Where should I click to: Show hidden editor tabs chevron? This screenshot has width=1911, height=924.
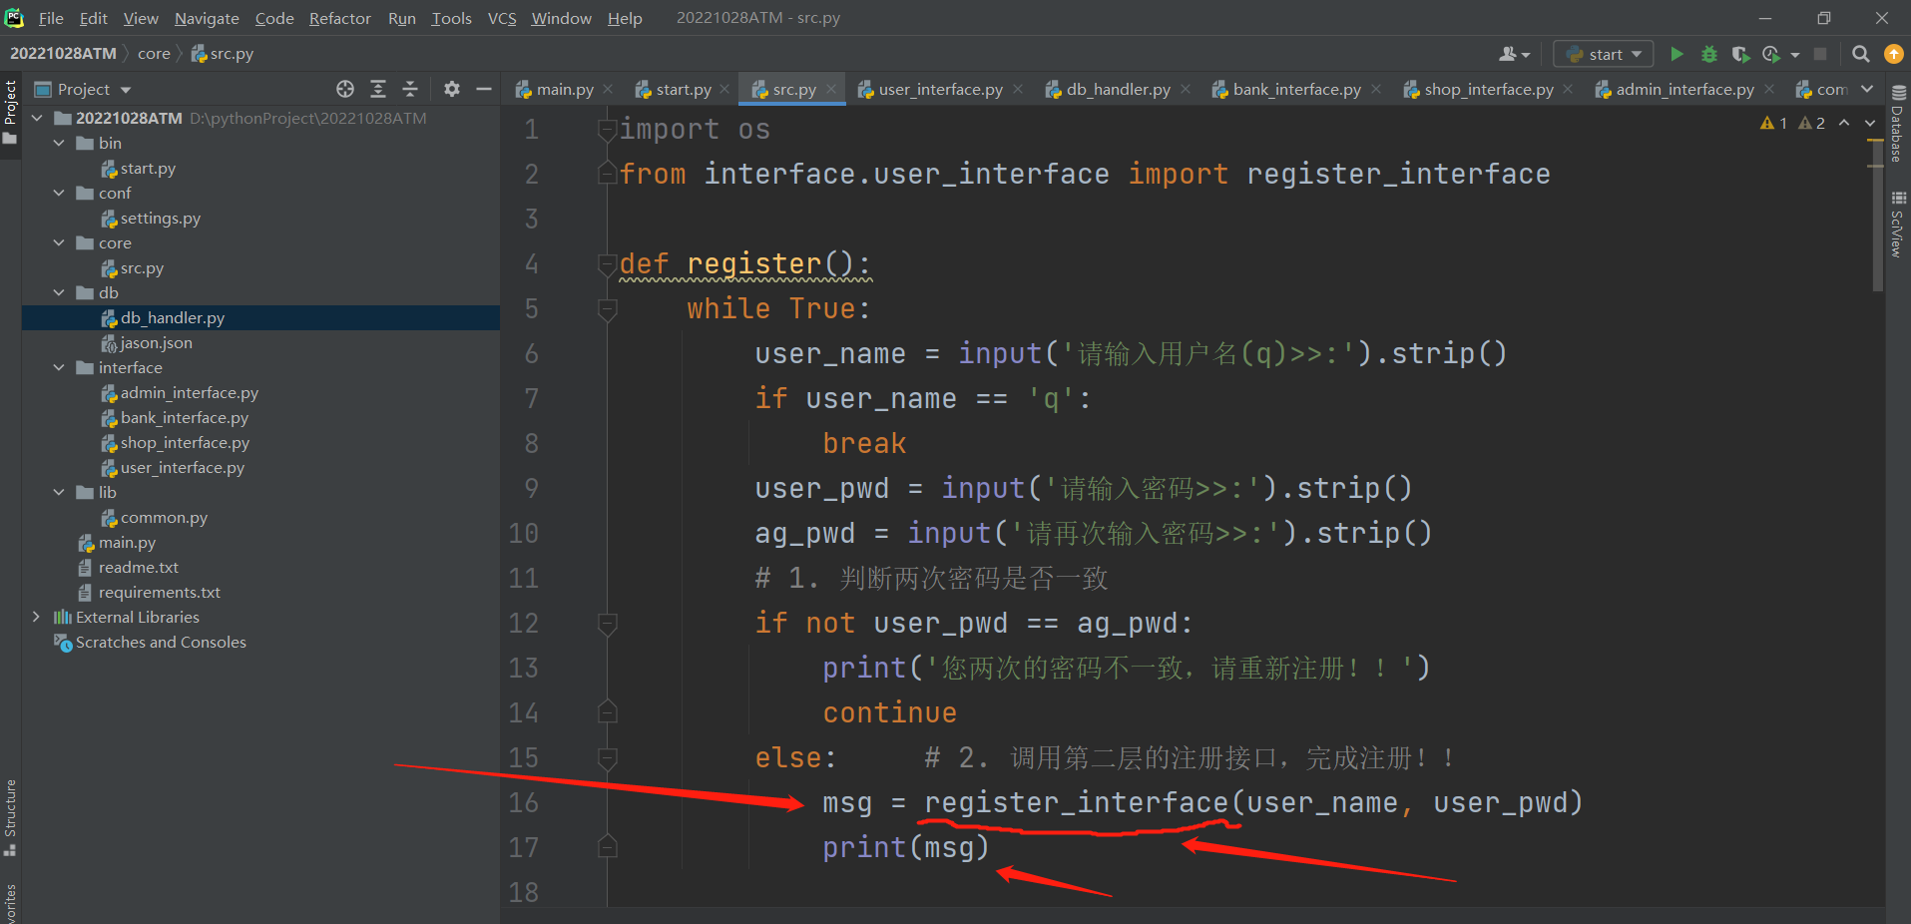[1867, 89]
